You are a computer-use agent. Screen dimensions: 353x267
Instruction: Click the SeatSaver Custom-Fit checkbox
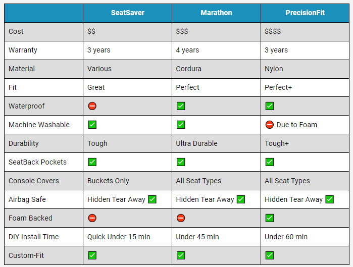(x=92, y=255)
